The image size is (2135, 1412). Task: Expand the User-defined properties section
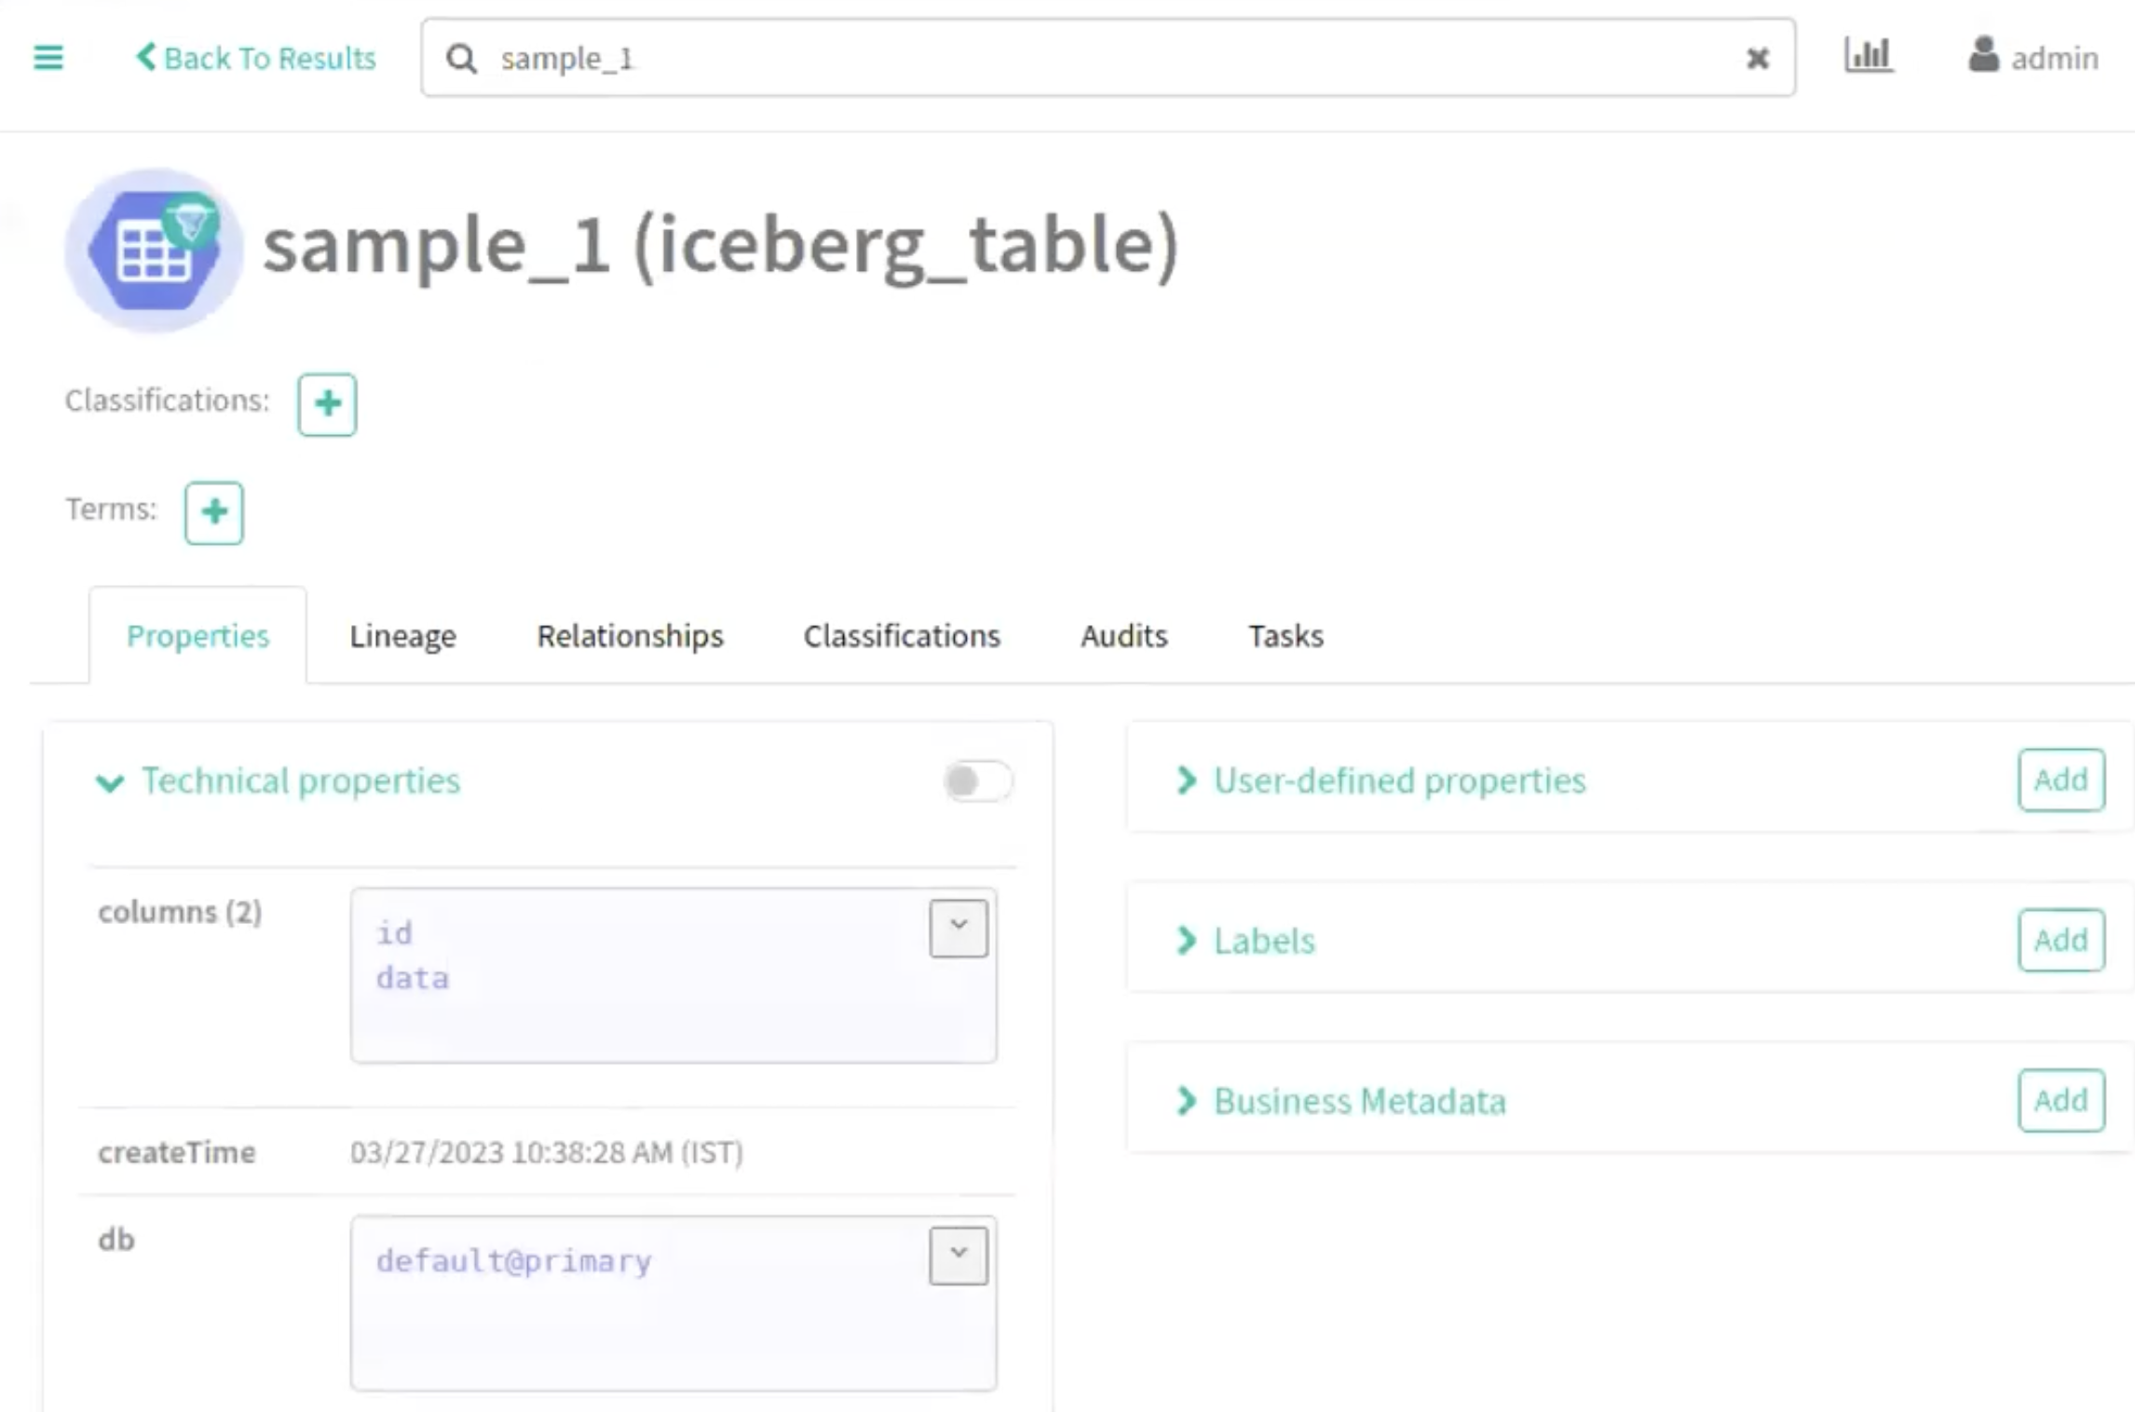pos(1186,781)
